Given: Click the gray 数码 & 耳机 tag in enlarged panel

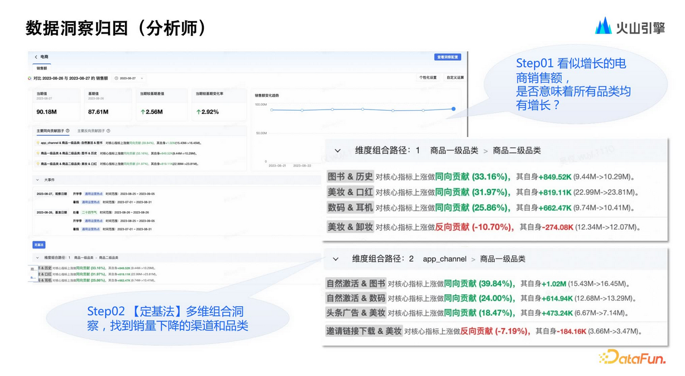Looking at the screenshot, I should pyautogui.click(x=350, y=208).
